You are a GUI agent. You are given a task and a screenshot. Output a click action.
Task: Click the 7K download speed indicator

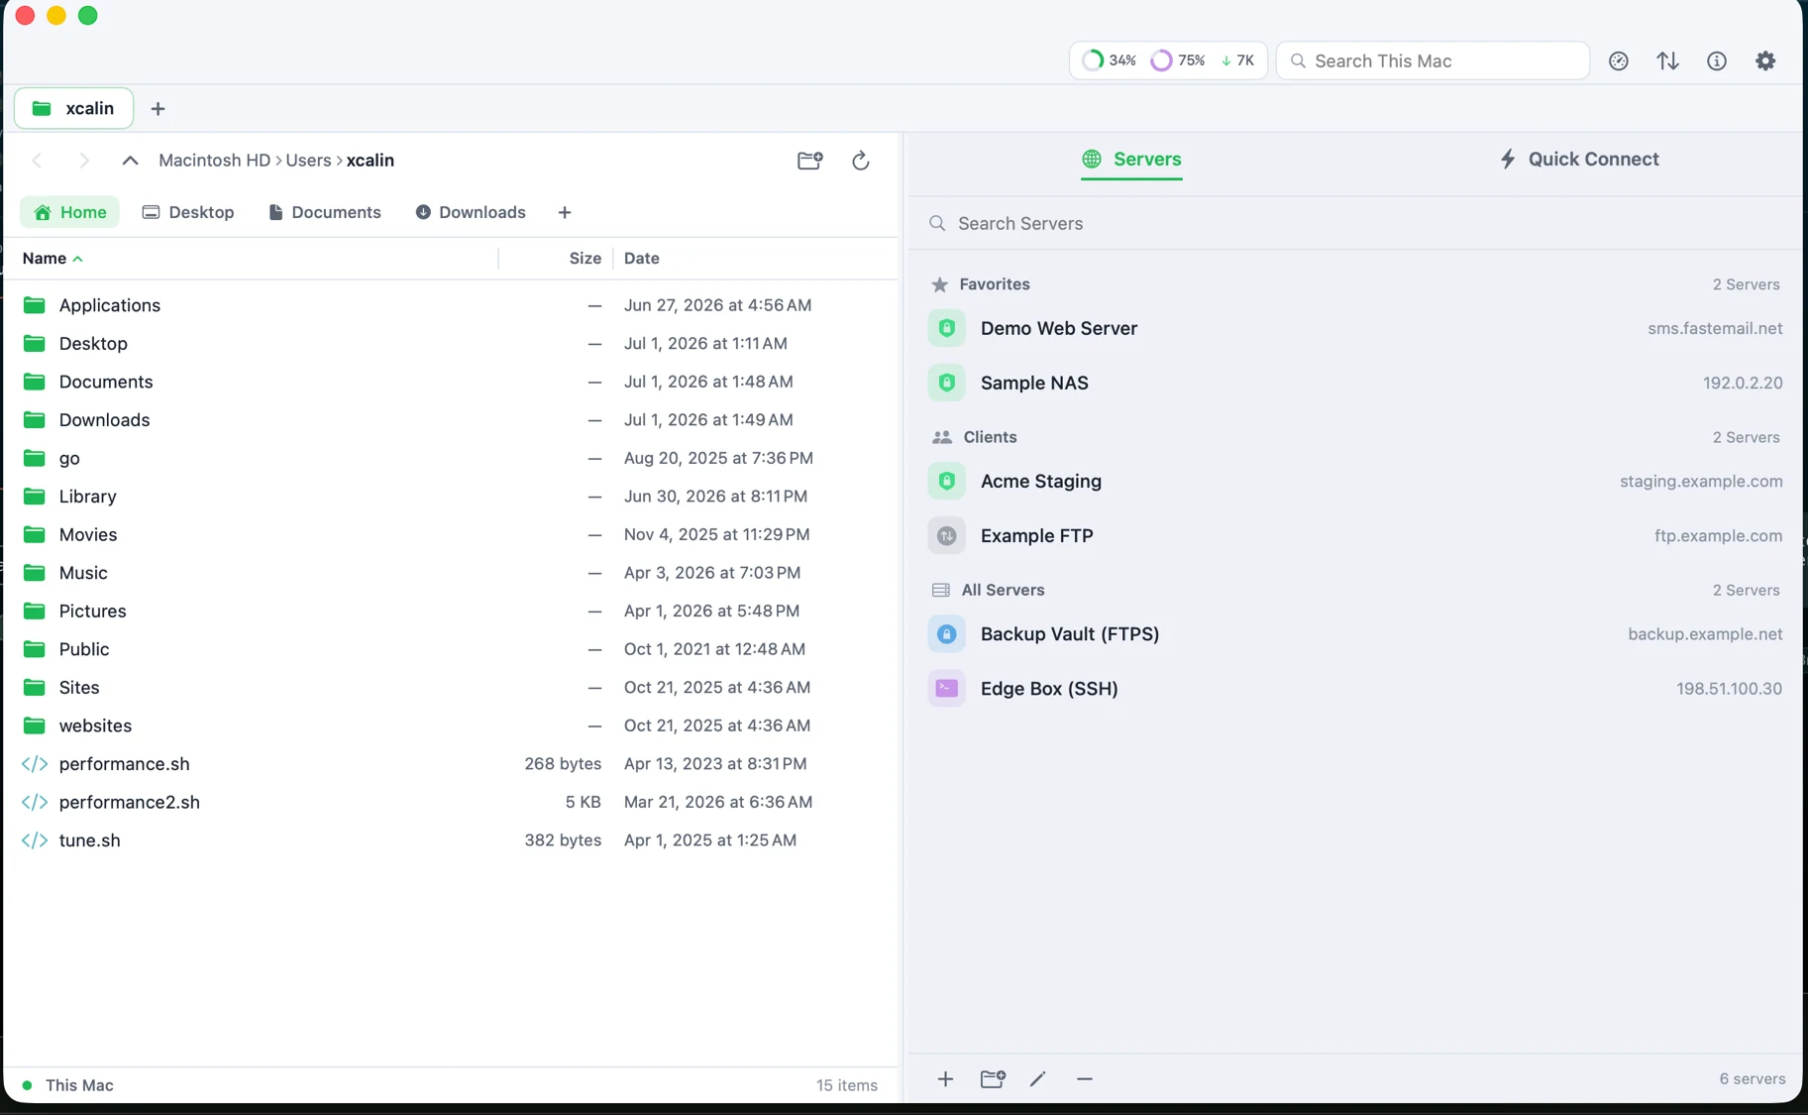(1238, 60)
